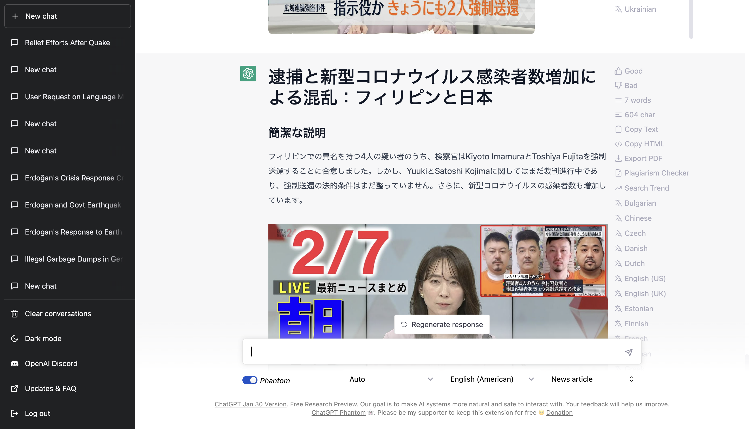
Task: Open the English (American) language dropdown
Action: click(492, 379)
